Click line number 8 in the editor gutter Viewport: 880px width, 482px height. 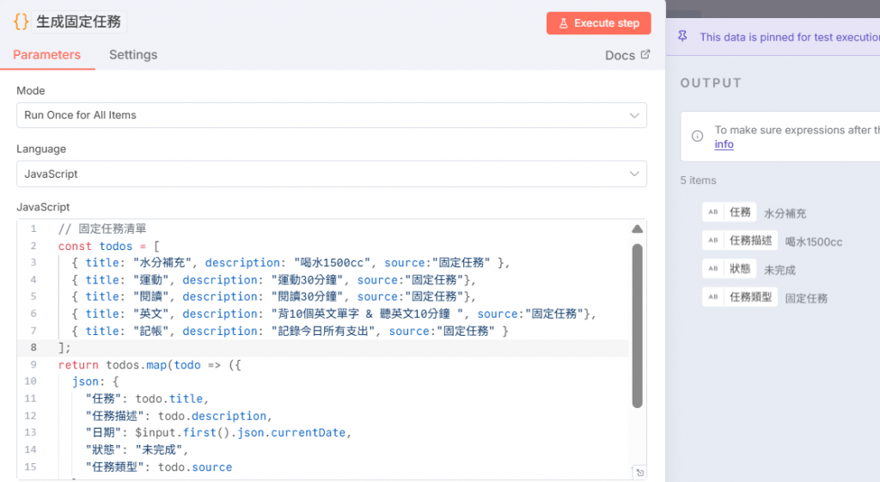pos(34,347)
